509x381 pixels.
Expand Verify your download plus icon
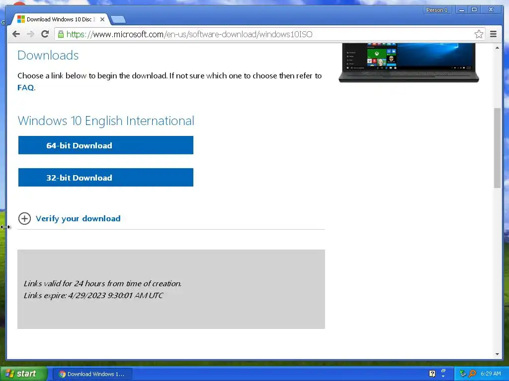[24, 218]
